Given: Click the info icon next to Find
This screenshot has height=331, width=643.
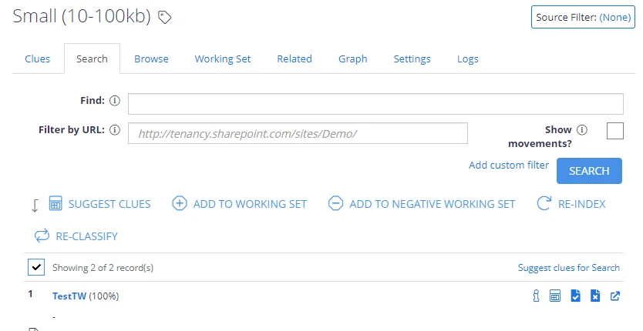Looking at the screenshot, I should coord(115,100).
